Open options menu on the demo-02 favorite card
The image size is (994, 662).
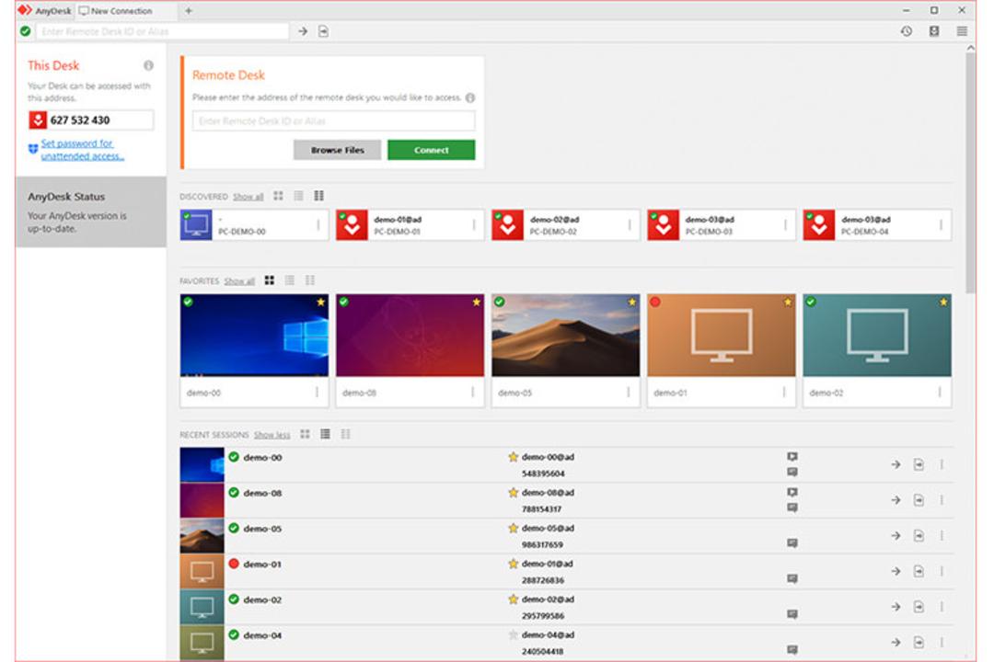pos(940,393)
